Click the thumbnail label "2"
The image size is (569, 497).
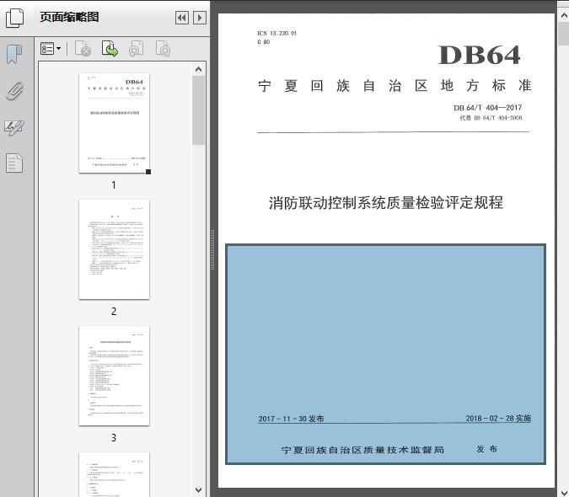pos(114,312)
